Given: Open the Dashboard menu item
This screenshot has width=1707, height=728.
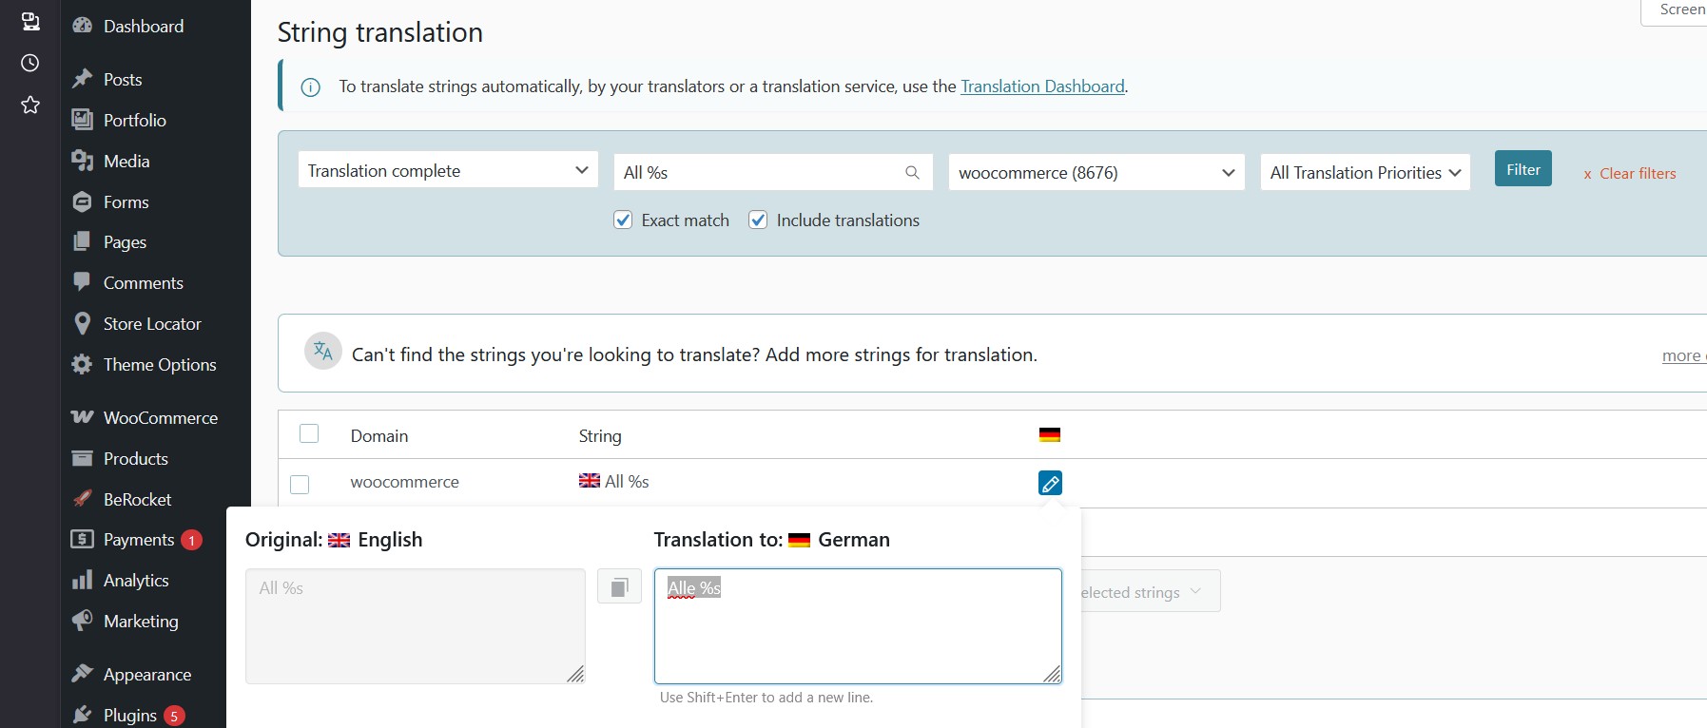Looking at the screenshot, I should point(143,27).
